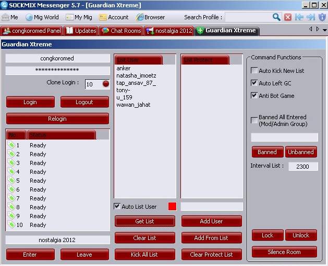Click the Logout button
This screenshot has width=328, height=266.
(84, 102)
